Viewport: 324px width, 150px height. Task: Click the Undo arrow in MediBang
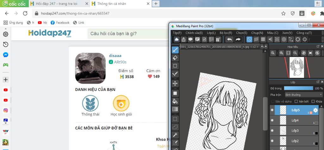click(x=230, y=39)
